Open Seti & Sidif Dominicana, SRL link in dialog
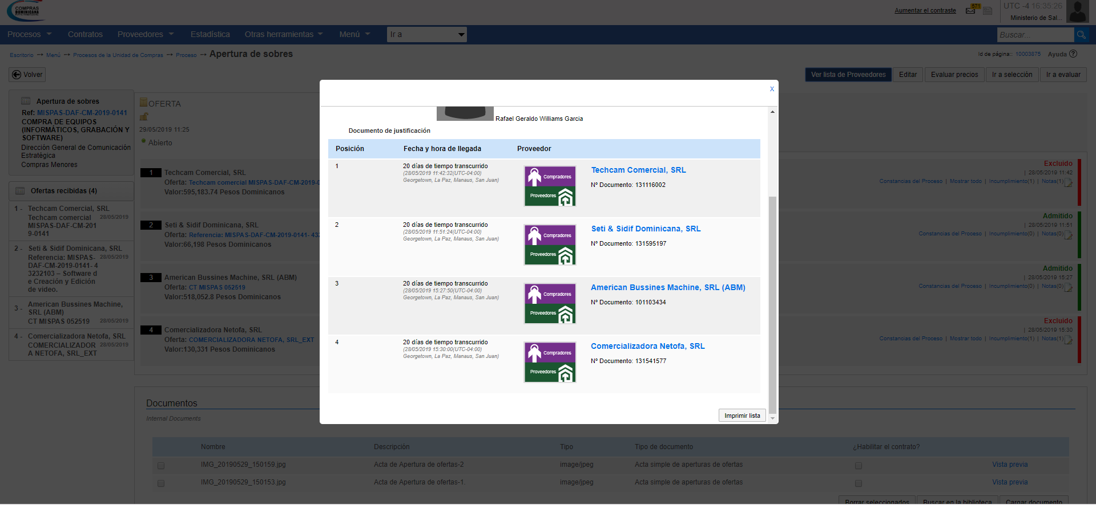This screenshot has height=505, width=1096. click(x=646, y=229)
